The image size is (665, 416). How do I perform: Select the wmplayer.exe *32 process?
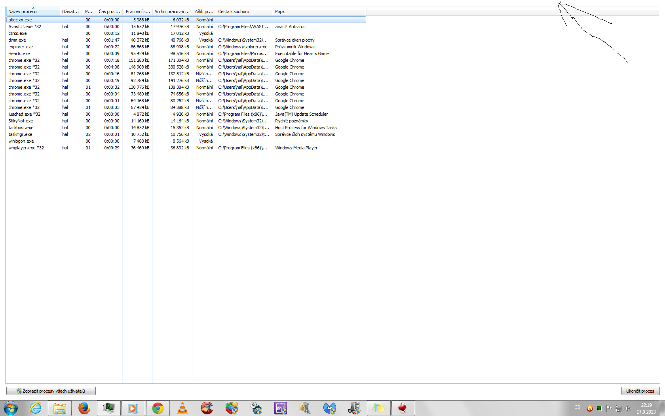tap(186, 148)
